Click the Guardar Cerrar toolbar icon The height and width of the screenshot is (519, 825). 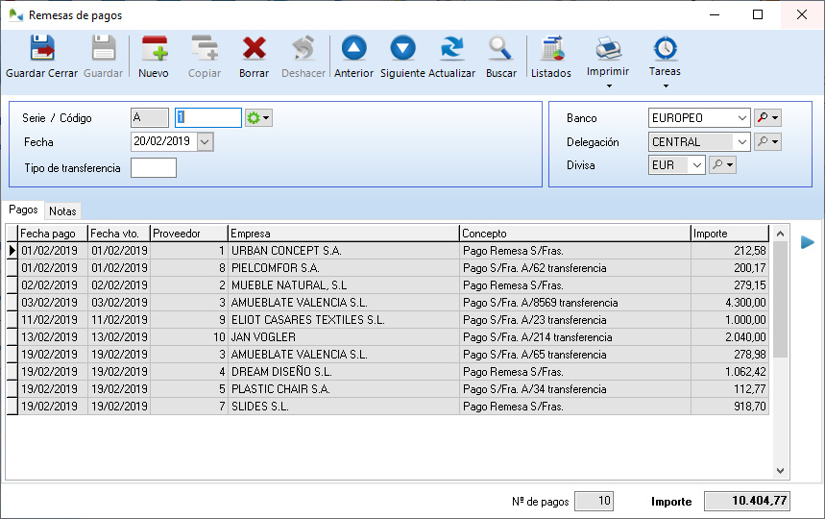coord(41,49)
